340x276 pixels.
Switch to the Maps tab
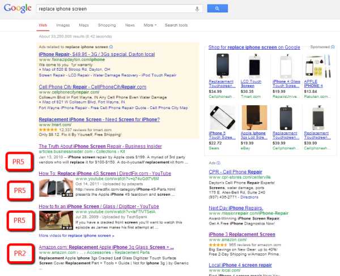[84, 25]
